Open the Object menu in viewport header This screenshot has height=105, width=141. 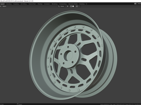point(4,6)
